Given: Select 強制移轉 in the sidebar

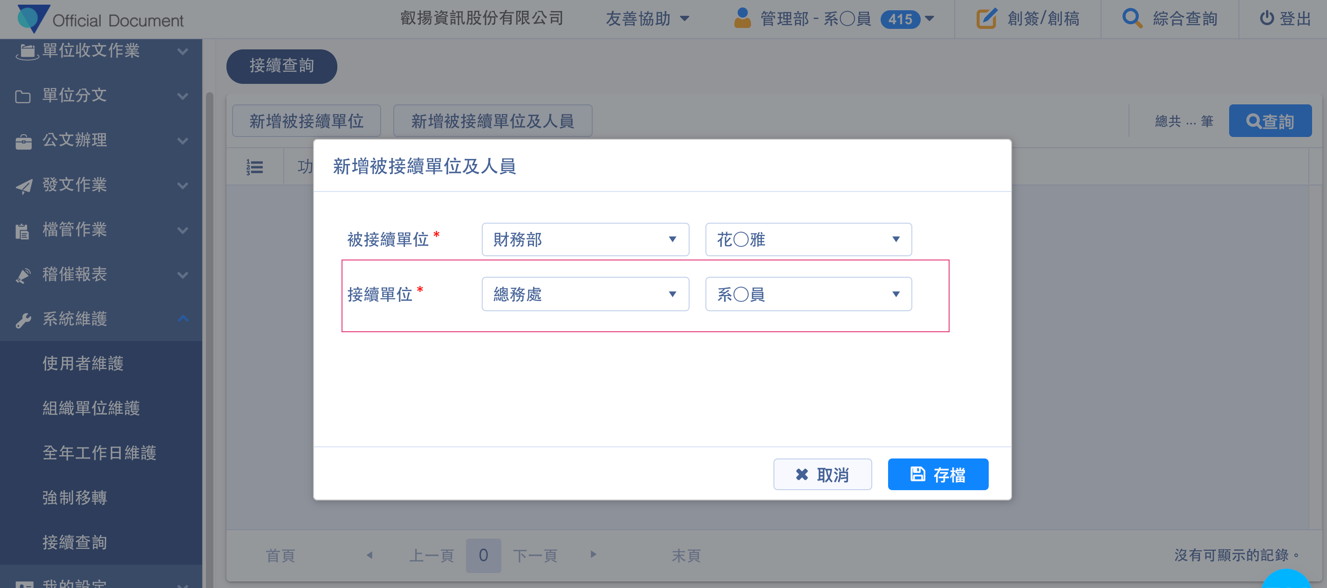Looking at the screenshot, I should [75, 497].
